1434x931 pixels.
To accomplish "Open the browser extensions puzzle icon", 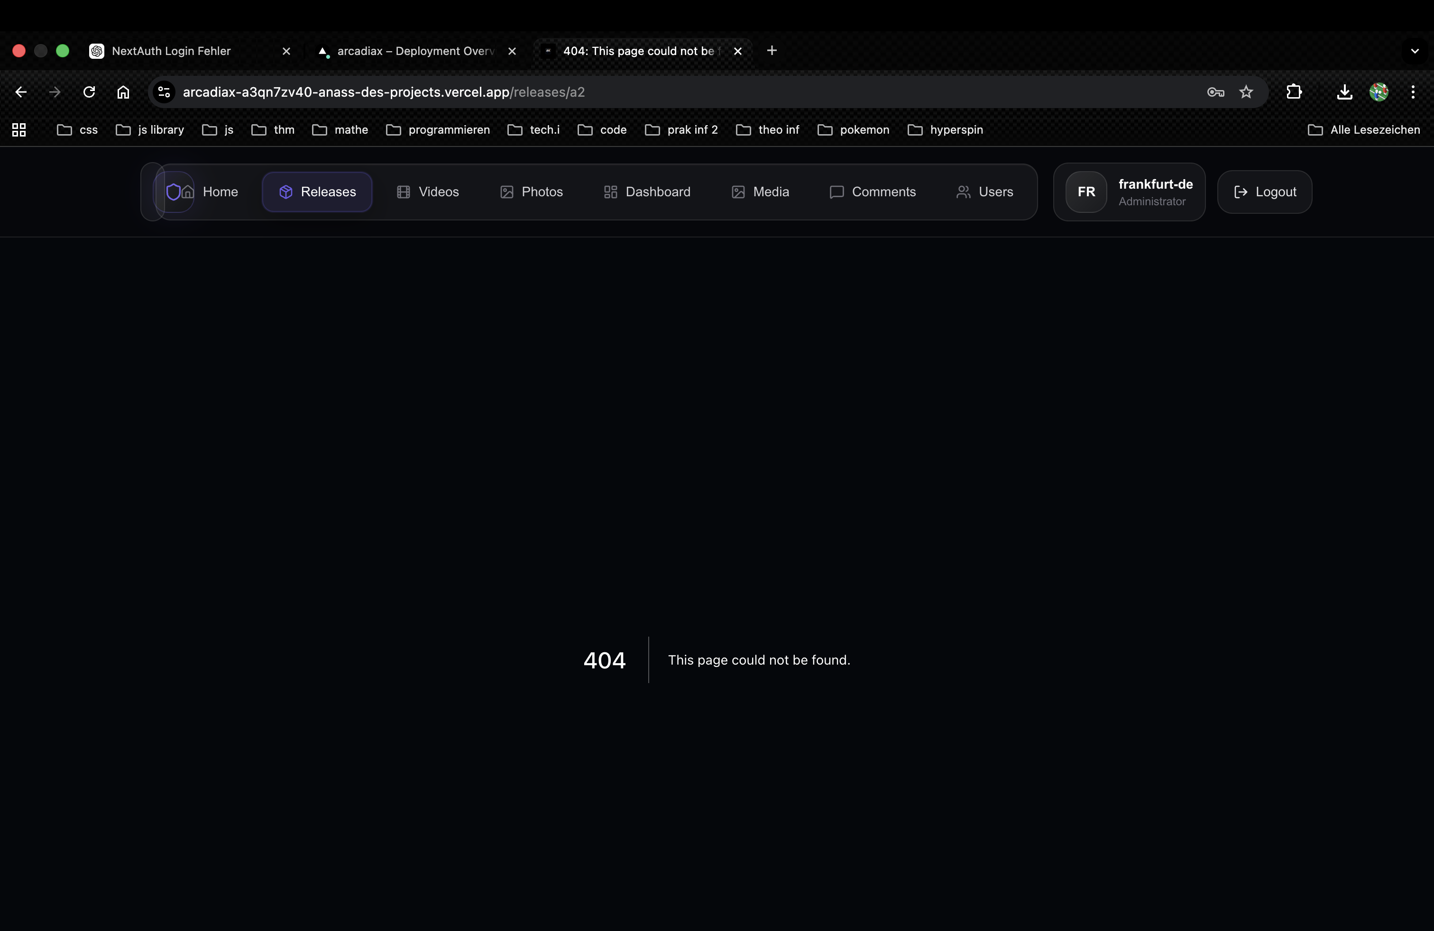I will (x=1294, y=92).
